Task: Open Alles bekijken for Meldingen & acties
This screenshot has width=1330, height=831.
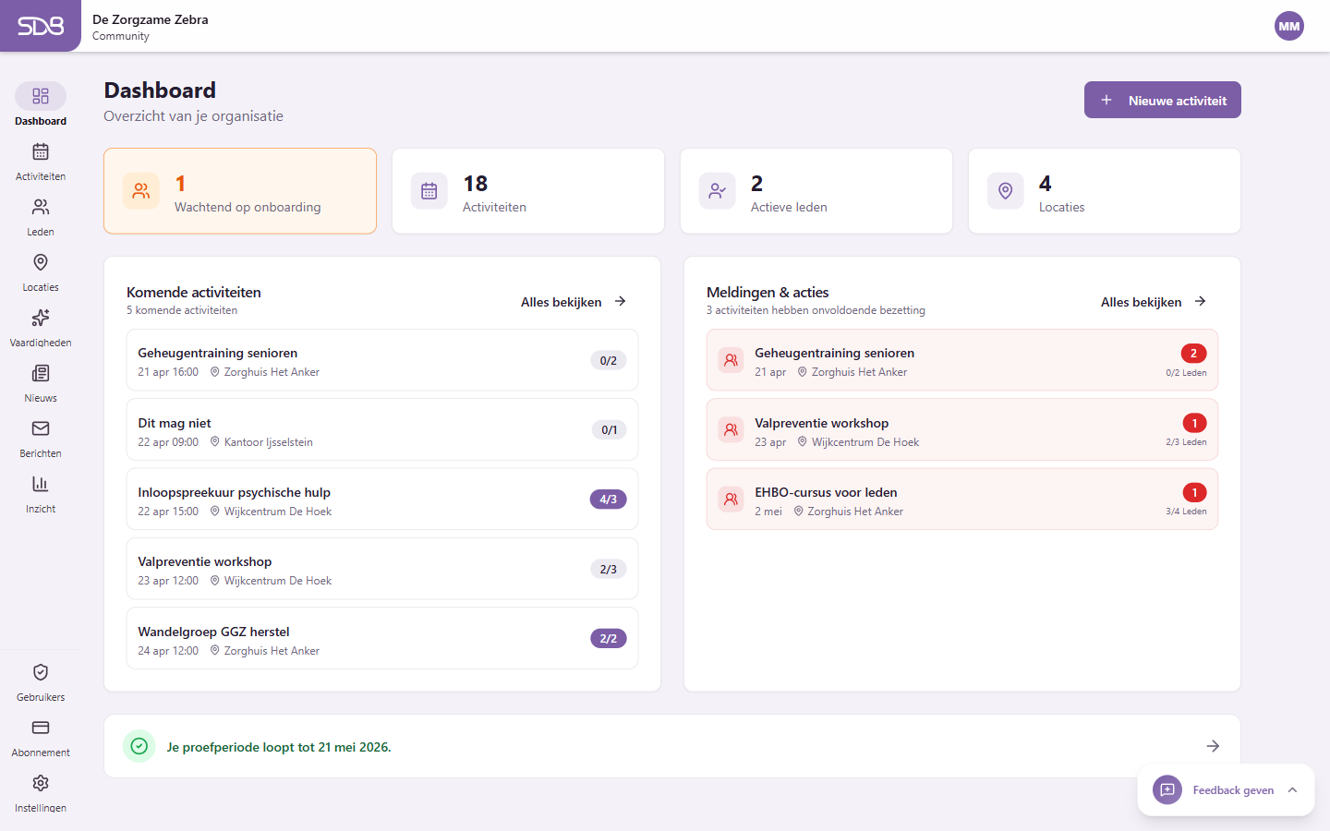Action: 1153,301
